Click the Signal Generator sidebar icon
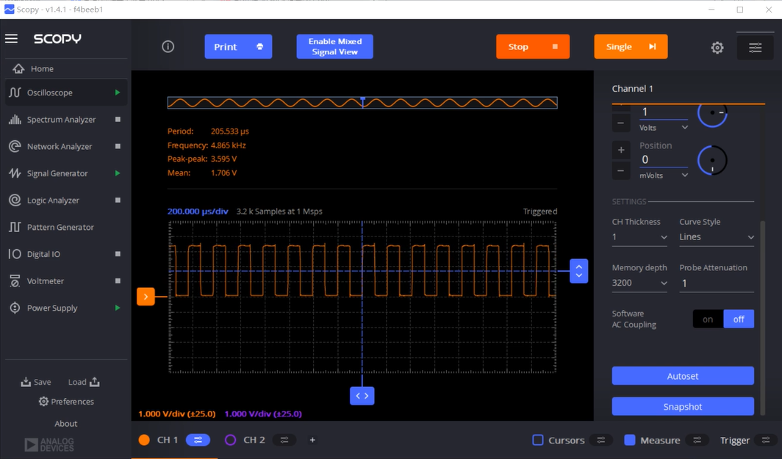This screenshot has width=782, height=459. pos(15,173)
